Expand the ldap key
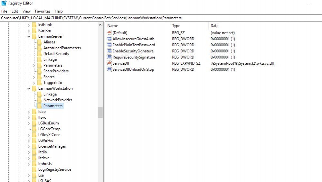The height and width of the screenshot is (182, 322). coord(29,112)
